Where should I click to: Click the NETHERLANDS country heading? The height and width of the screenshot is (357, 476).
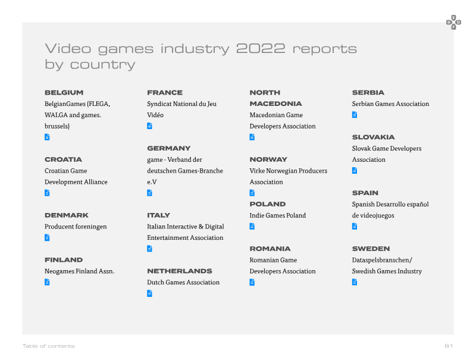pos(180,271)
